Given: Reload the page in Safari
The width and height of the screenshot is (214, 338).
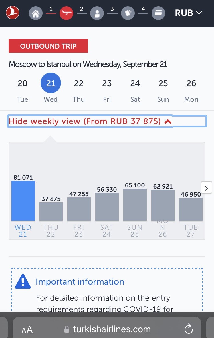Looking at the screenshot, I should coord(189,329).
